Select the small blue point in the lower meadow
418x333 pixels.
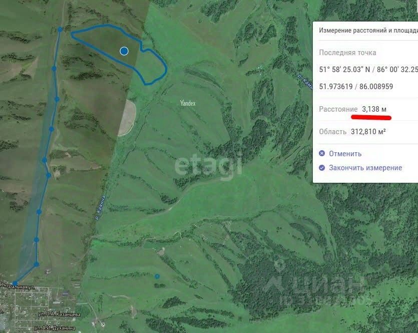157,276
